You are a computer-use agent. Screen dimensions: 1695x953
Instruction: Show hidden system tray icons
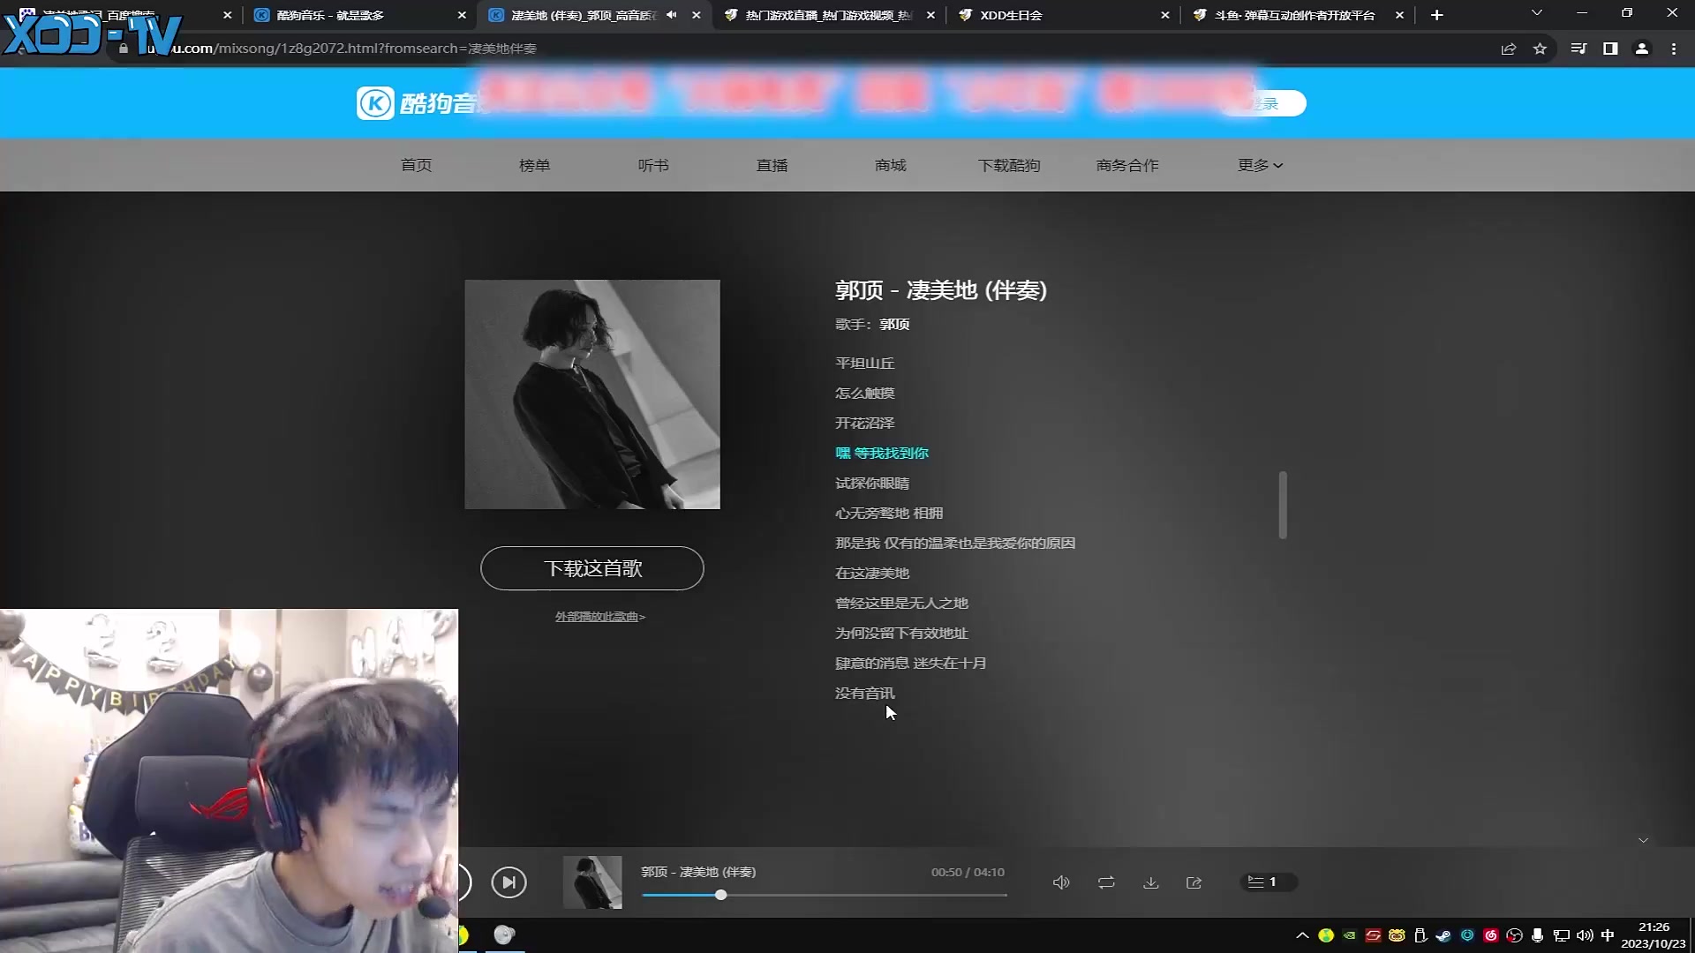click(x=1302, y=935)
